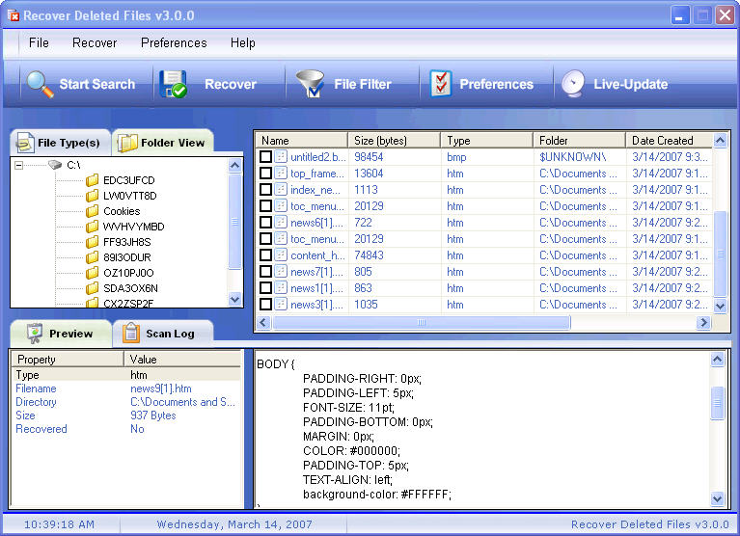
Task: Check the box for untitled2.b... file
Action: (266, 157)
